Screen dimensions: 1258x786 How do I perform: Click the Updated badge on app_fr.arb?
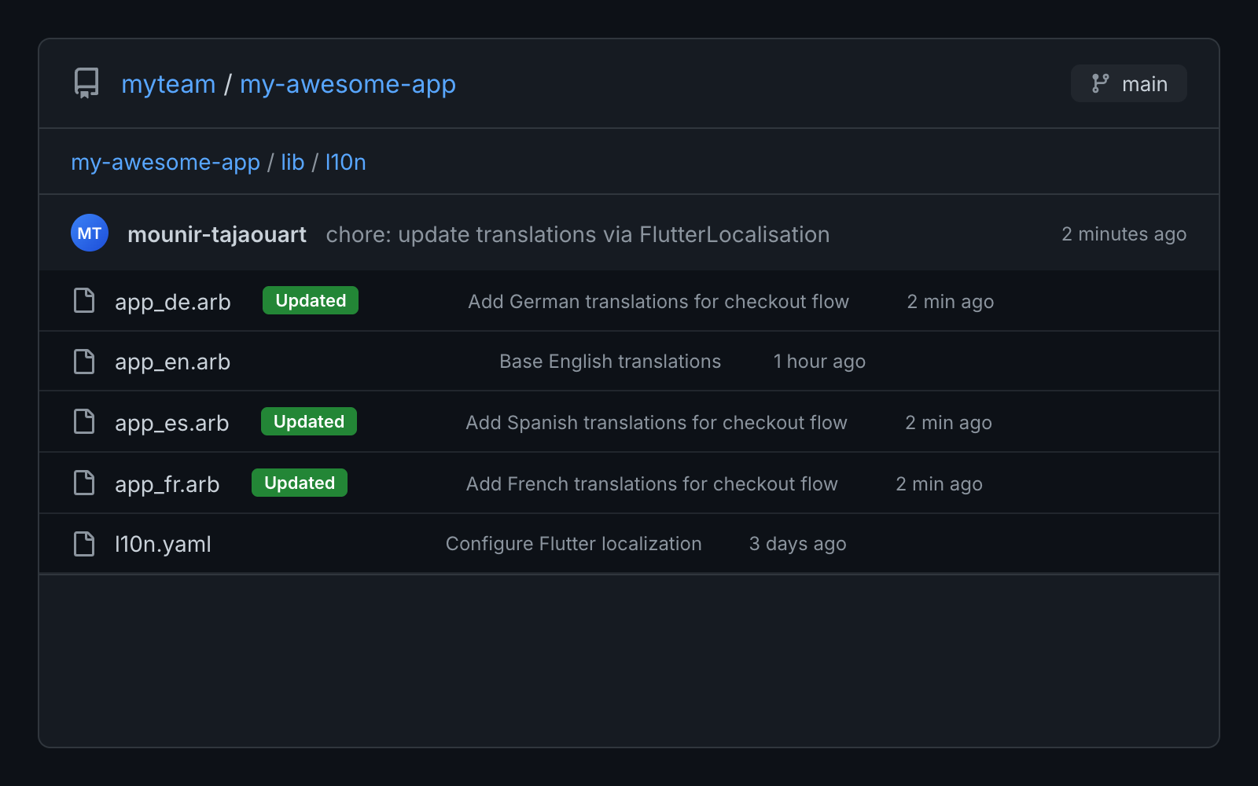[299, 483]
